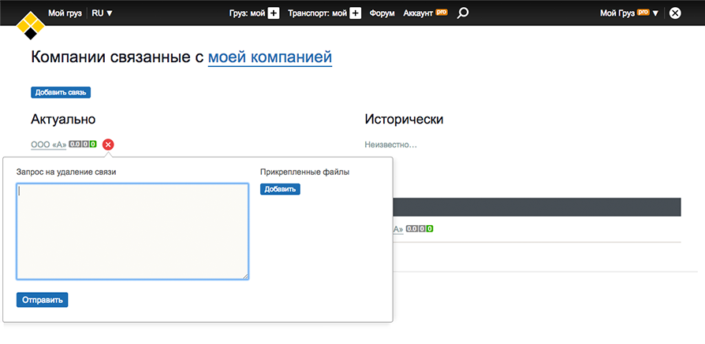Click the plus icon next to Груз: мой

273,13
